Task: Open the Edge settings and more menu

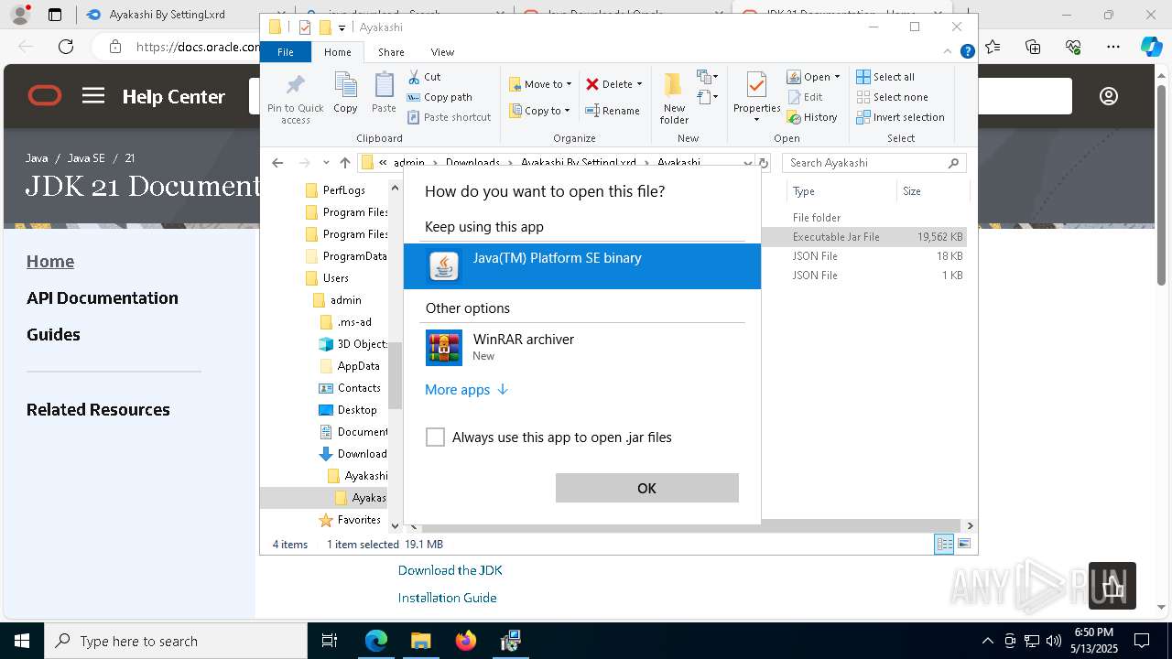Action: [1113, 47]
